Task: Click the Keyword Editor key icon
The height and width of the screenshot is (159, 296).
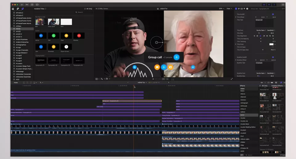Action: 27,5
